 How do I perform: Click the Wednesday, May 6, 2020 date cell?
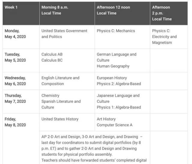[x=15, y=81]
